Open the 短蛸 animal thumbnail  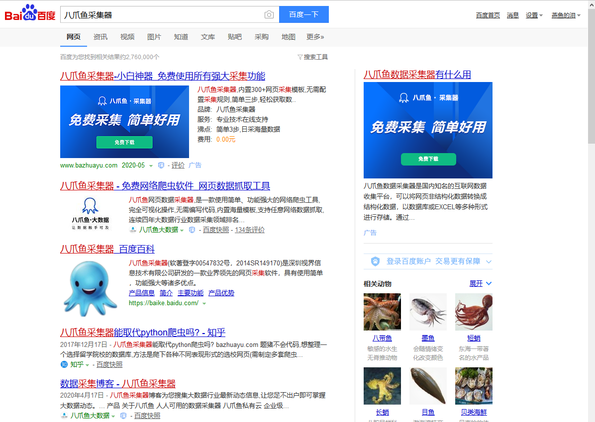pos(474,312)
